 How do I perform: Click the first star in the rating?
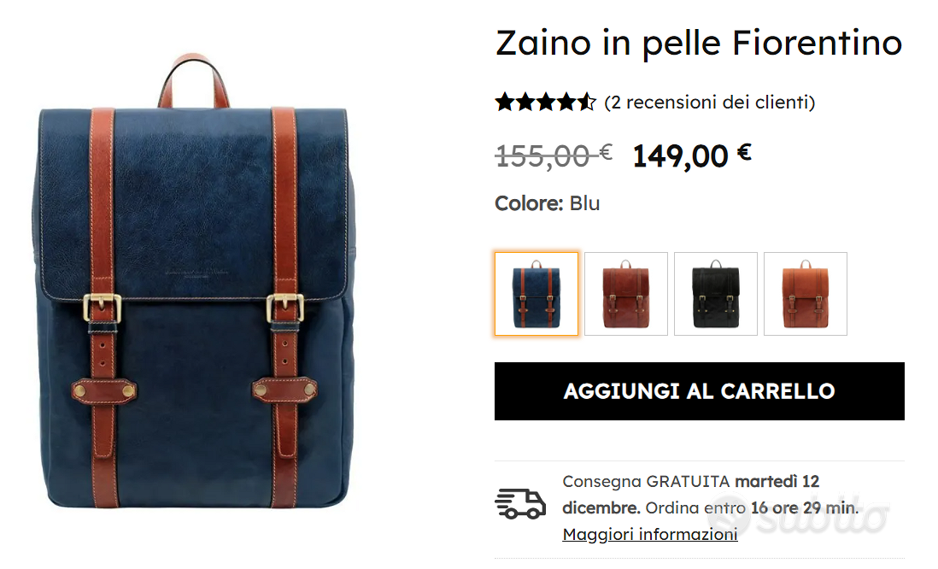coord(505,103)
